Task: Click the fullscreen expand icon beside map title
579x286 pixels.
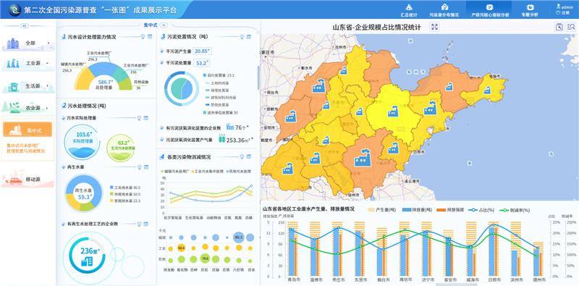Action: (435, 27)
